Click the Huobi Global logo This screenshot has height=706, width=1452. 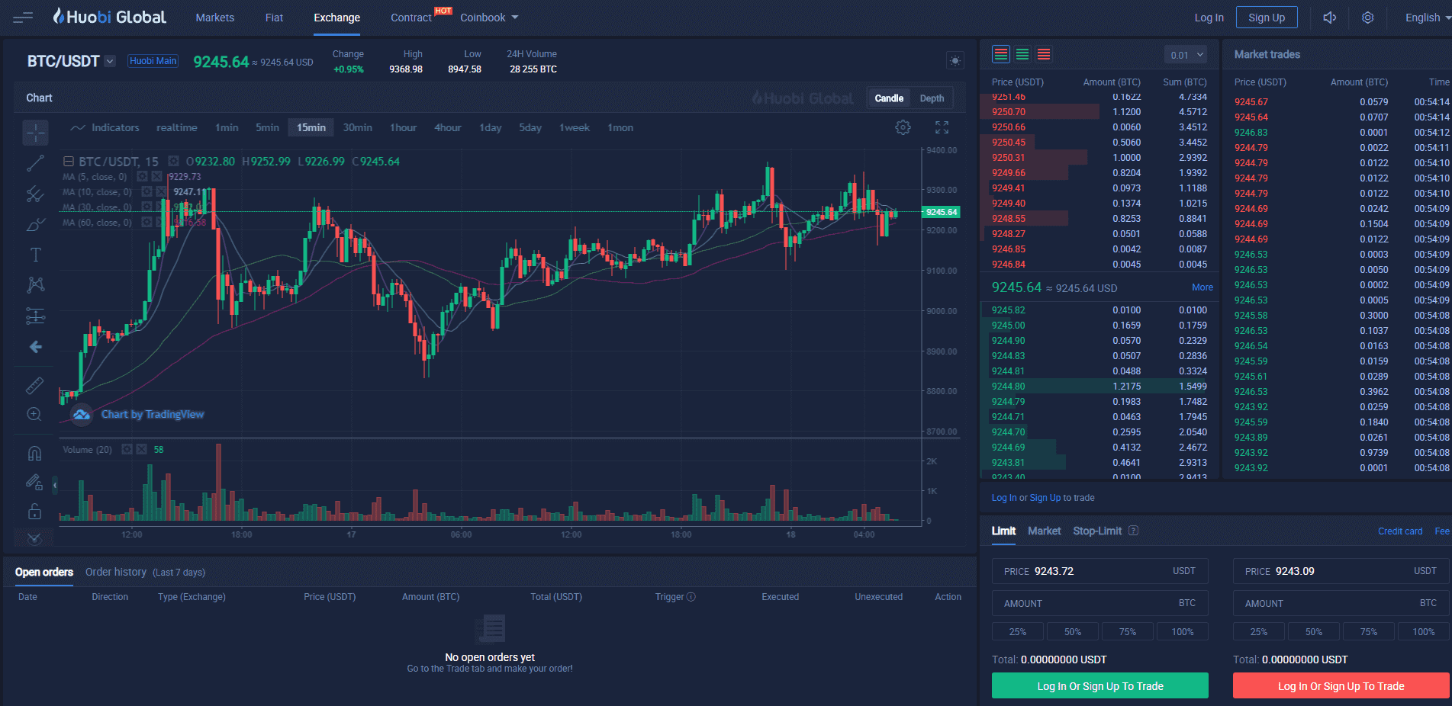109,17
